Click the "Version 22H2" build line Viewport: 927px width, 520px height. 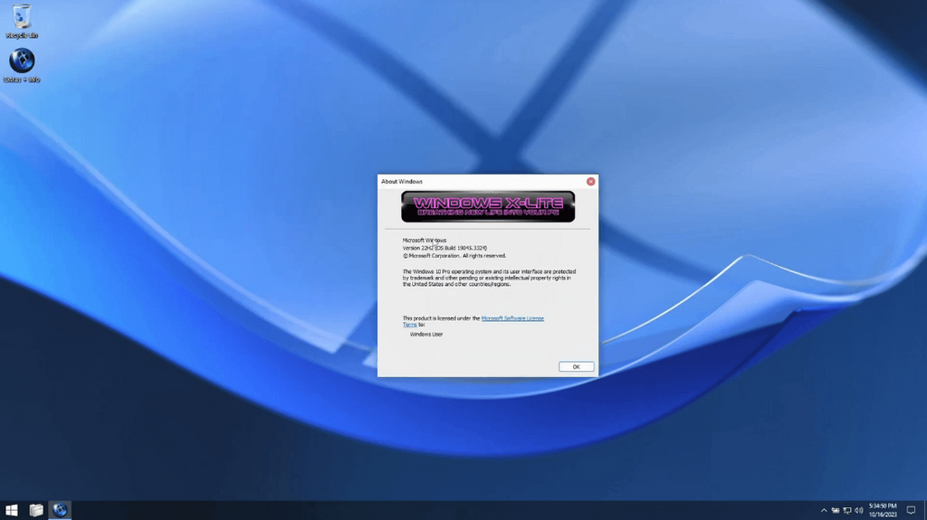pyautogui.click(x=444, y=248)
